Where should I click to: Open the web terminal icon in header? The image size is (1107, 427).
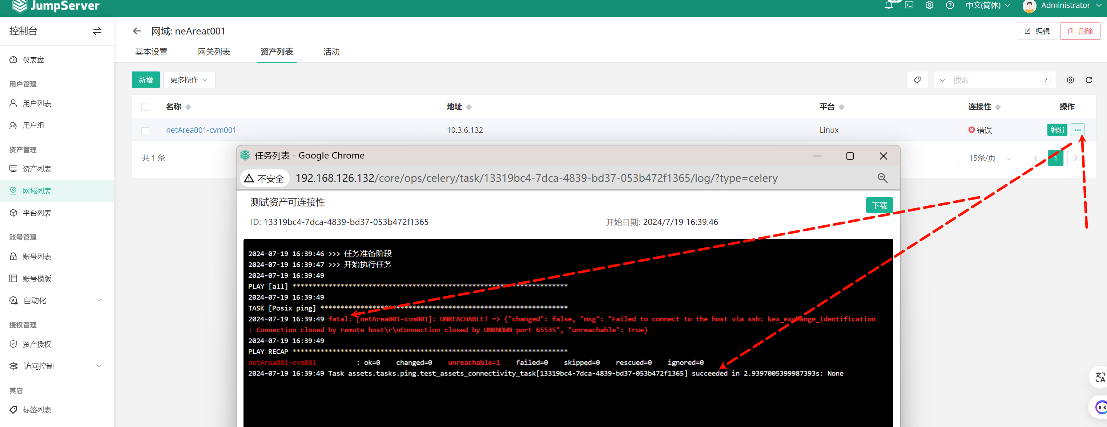point(909,5)
